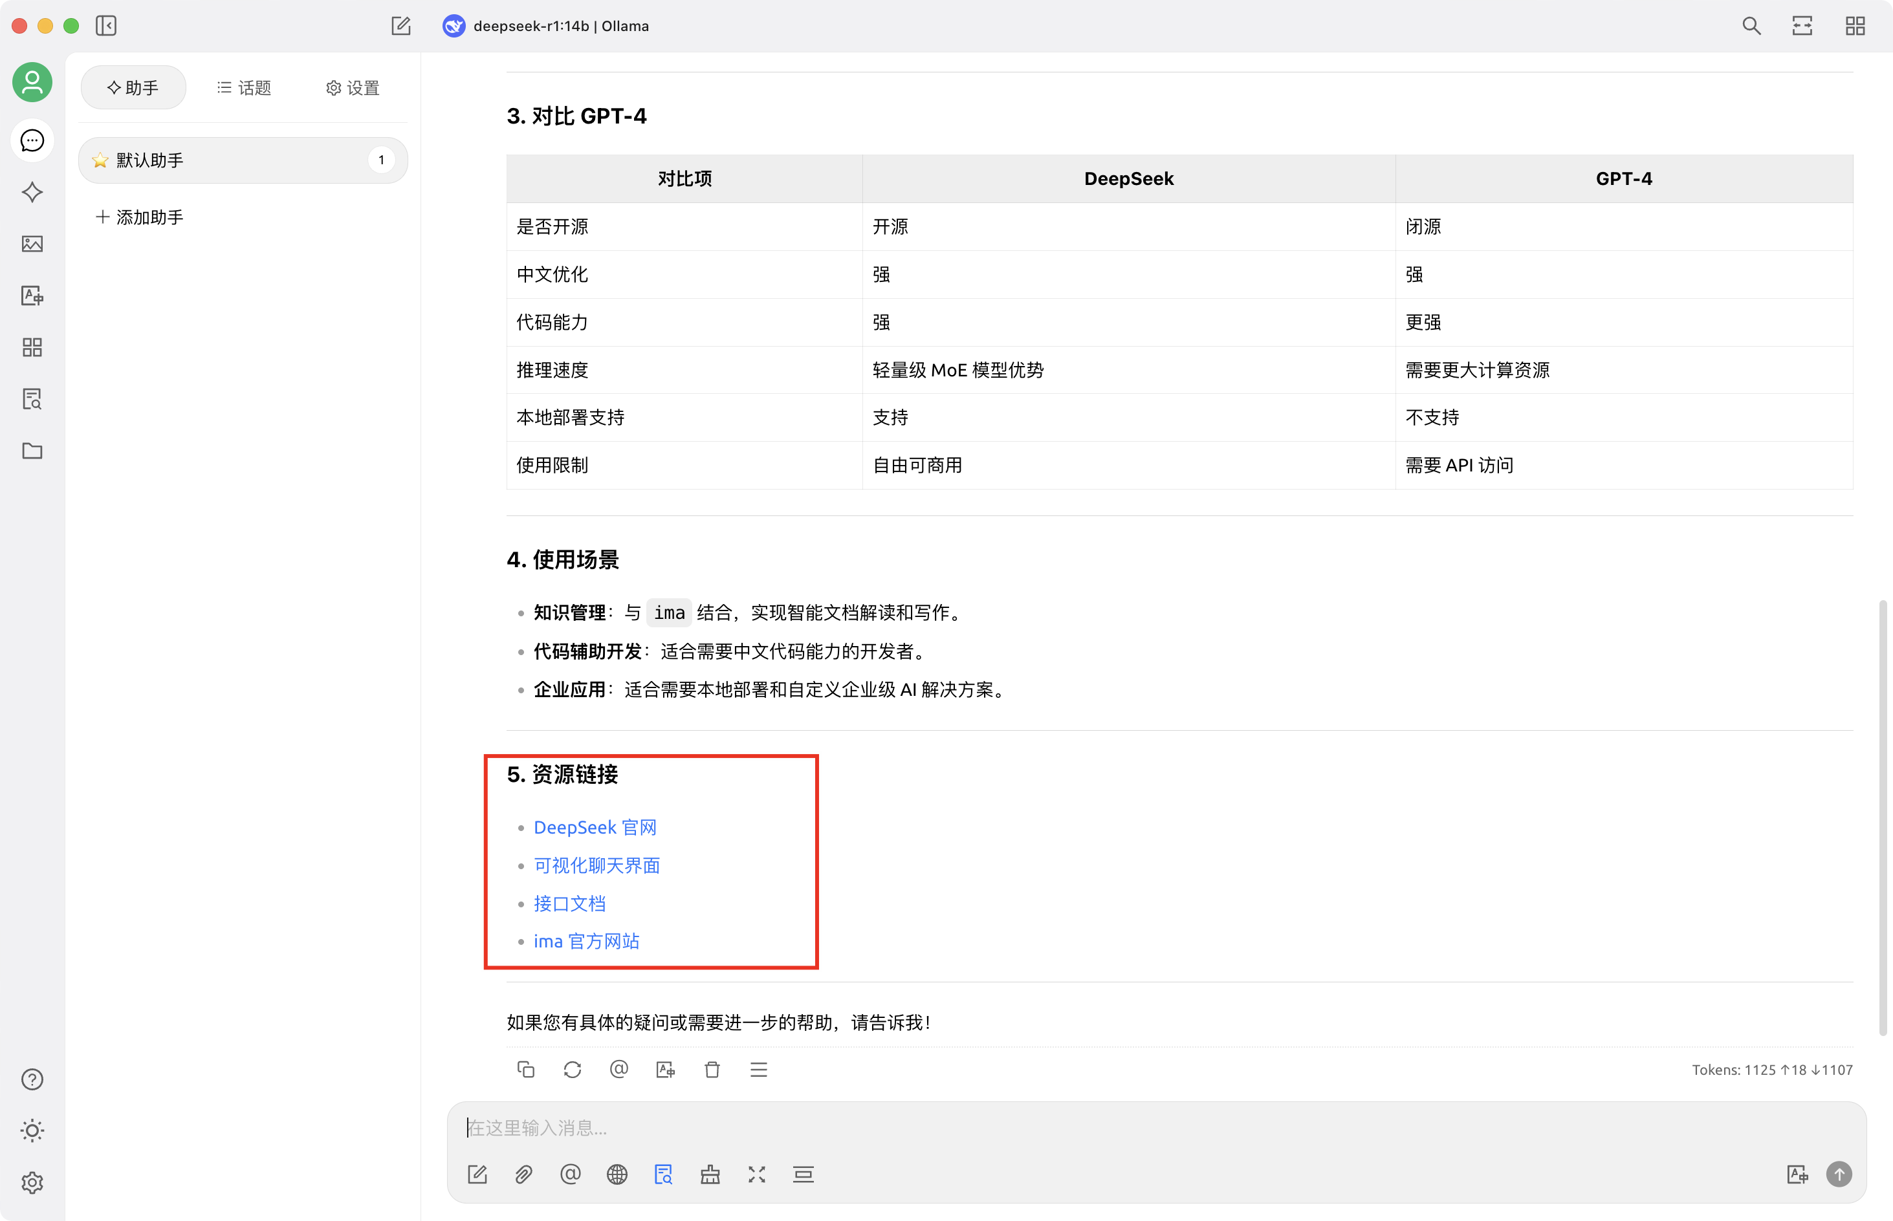Open the sidebar image paintings icon
This screenshot has height=1221, width=1893.
click(32, 244)
